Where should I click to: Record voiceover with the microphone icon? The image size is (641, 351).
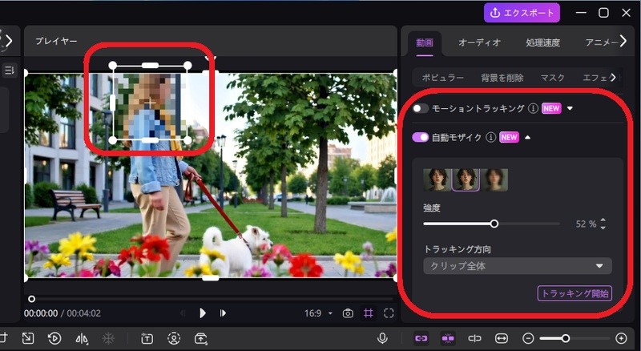coord(382,338)
